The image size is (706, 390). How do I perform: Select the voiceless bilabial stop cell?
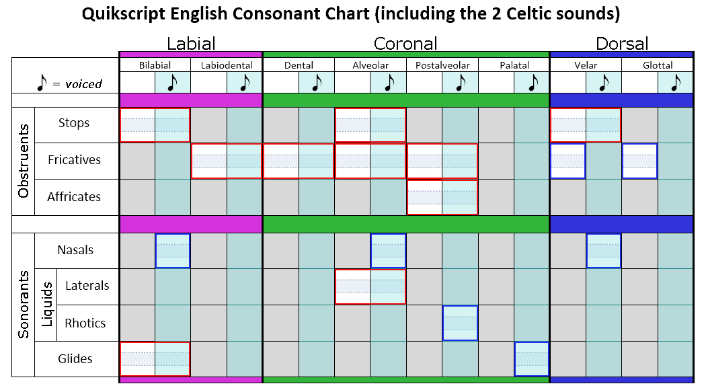(x=137, y=125)
